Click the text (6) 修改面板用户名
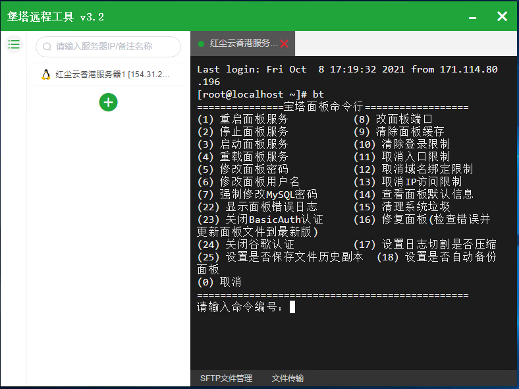This screenshot has height=389, width=519. point(248,182)
